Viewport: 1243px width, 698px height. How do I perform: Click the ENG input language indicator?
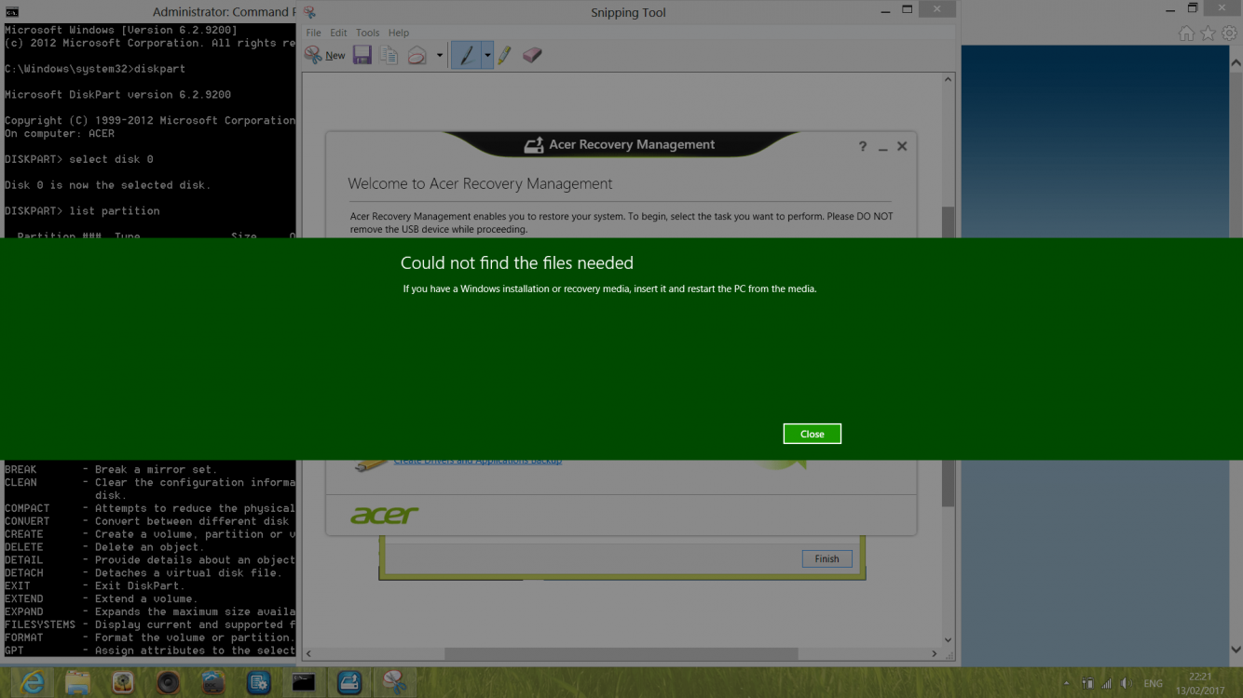tap(1154, 683)
